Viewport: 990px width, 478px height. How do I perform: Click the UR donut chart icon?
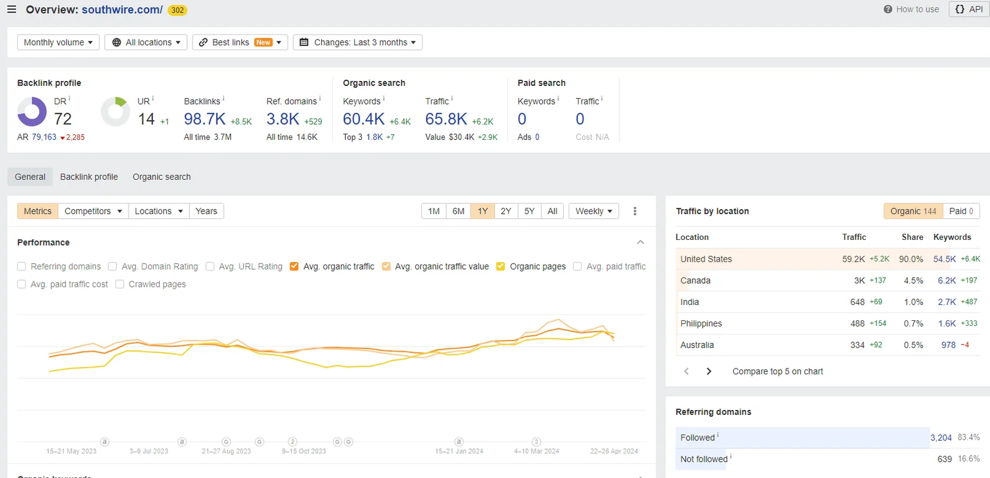(x=116, y=112)
